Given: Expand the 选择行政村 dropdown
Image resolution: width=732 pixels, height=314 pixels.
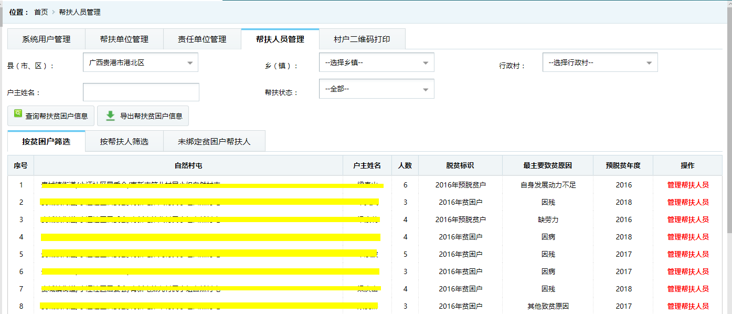Looking at the screenshot, I should 599,62.
